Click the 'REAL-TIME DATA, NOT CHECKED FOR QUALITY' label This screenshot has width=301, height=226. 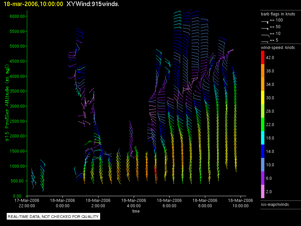[53, 217]
